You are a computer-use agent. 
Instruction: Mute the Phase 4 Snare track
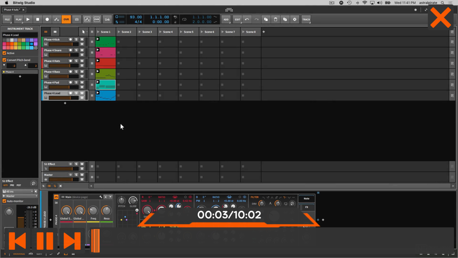tap(82, 50)
